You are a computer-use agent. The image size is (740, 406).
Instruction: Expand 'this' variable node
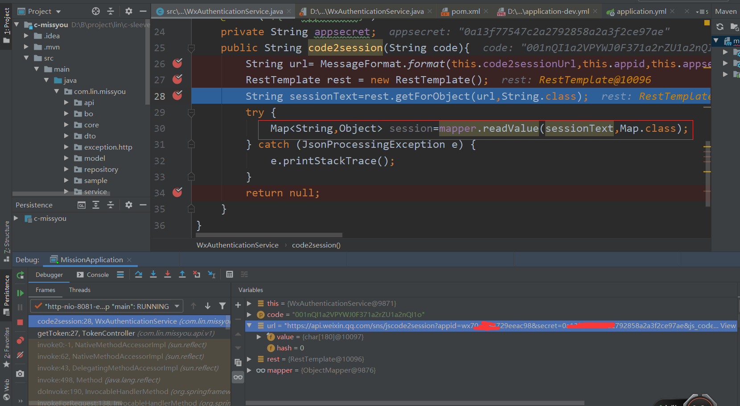249,303
